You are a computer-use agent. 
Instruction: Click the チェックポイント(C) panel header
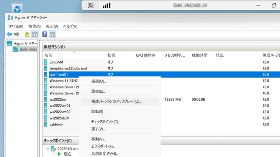point(58,140)
